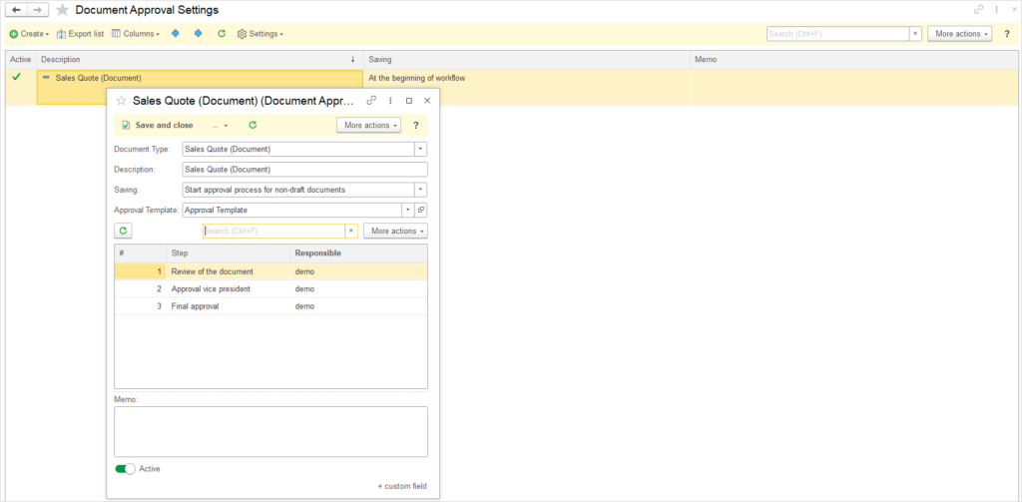Open the Saving option dropdown
The image size is (1022, 502).
coord(421,190)
